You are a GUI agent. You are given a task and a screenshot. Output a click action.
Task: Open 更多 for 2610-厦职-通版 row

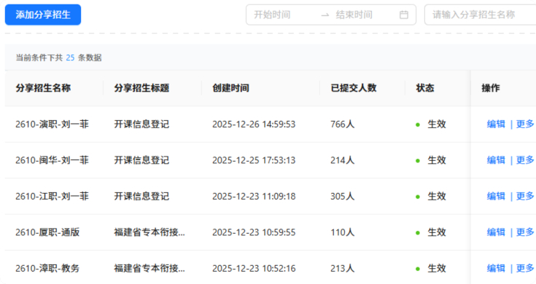coord(525,232)
